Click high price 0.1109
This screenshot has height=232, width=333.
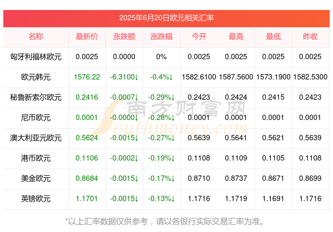pyautogui.click(x=236, y=158)
